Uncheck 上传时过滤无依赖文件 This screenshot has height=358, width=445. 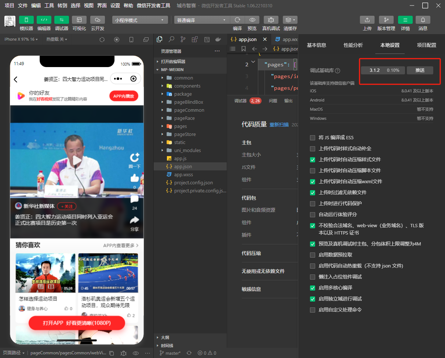pos(313,193)
